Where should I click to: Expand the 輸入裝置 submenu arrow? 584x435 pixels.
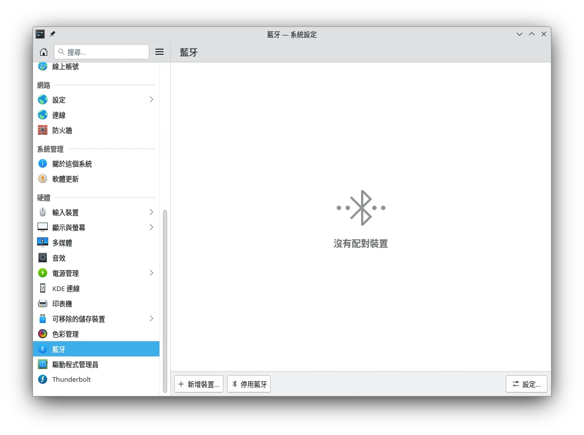tap(151, 212)
